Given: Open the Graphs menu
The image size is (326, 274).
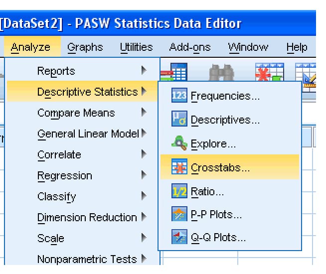Looking at the screenshot, I should pos(85,47).
